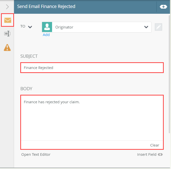Click the plus icon beside Insert Field
Screen dimensions: 171x169
[x=160, y=154]
